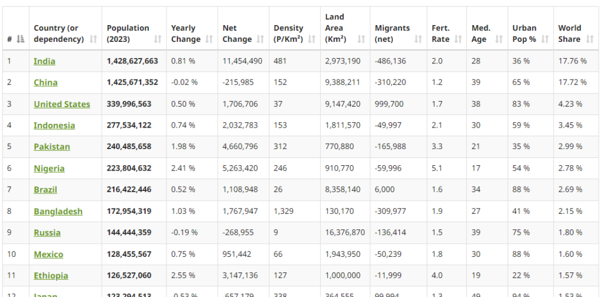
Task: Click the Bangladesh link
Action: coord(58,211)
